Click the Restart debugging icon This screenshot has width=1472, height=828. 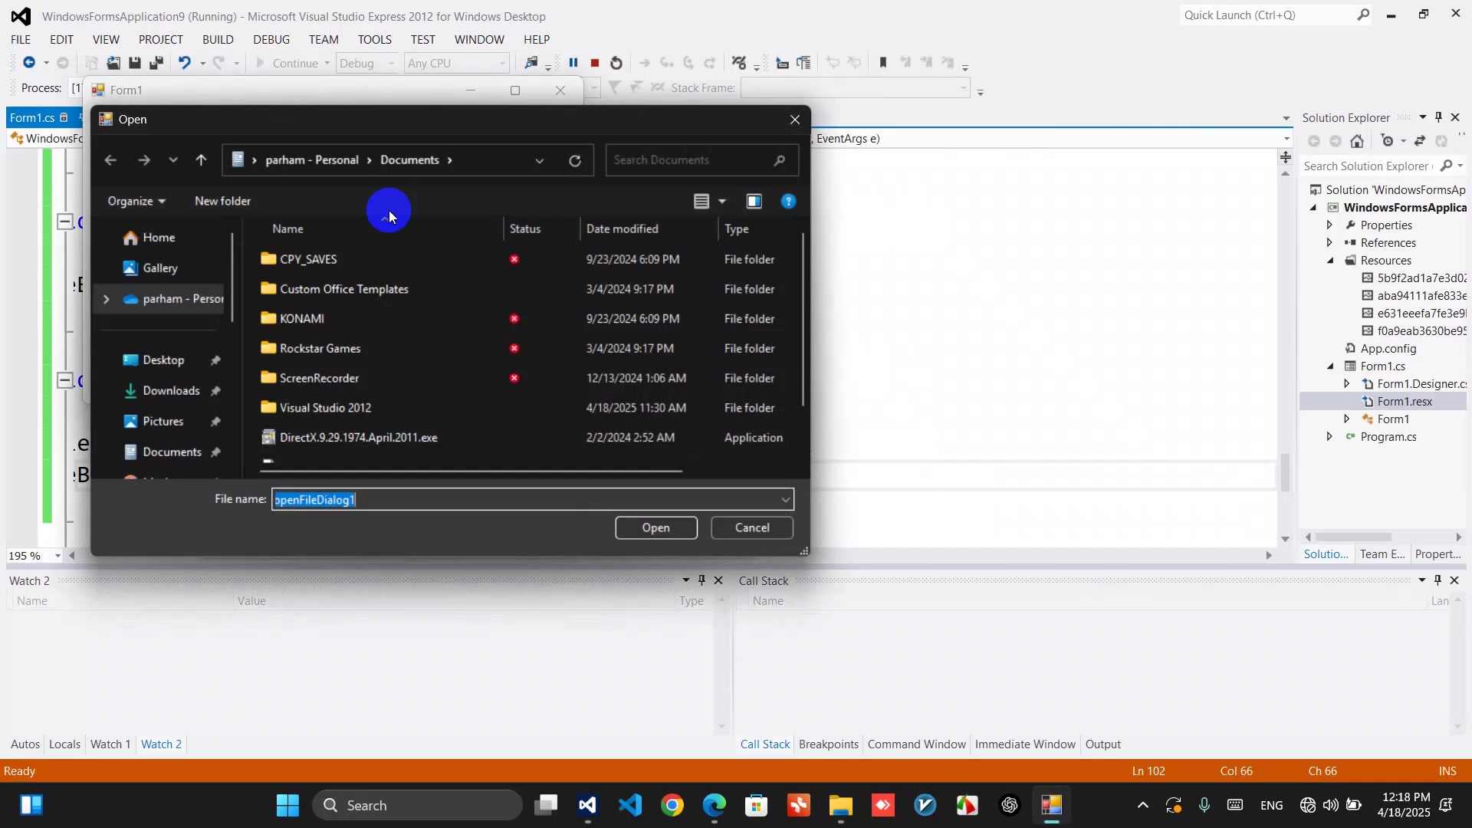[x=616, y=63]
